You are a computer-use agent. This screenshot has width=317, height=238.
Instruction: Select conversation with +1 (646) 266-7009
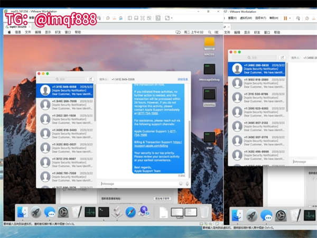click(66, 105)
